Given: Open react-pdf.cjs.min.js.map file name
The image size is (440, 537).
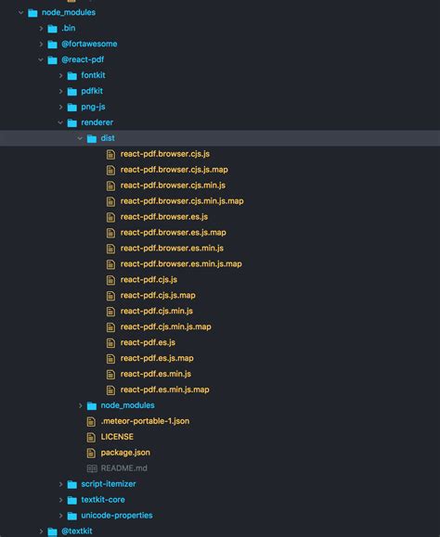Looking at the screenshot, I should point(166,327).
